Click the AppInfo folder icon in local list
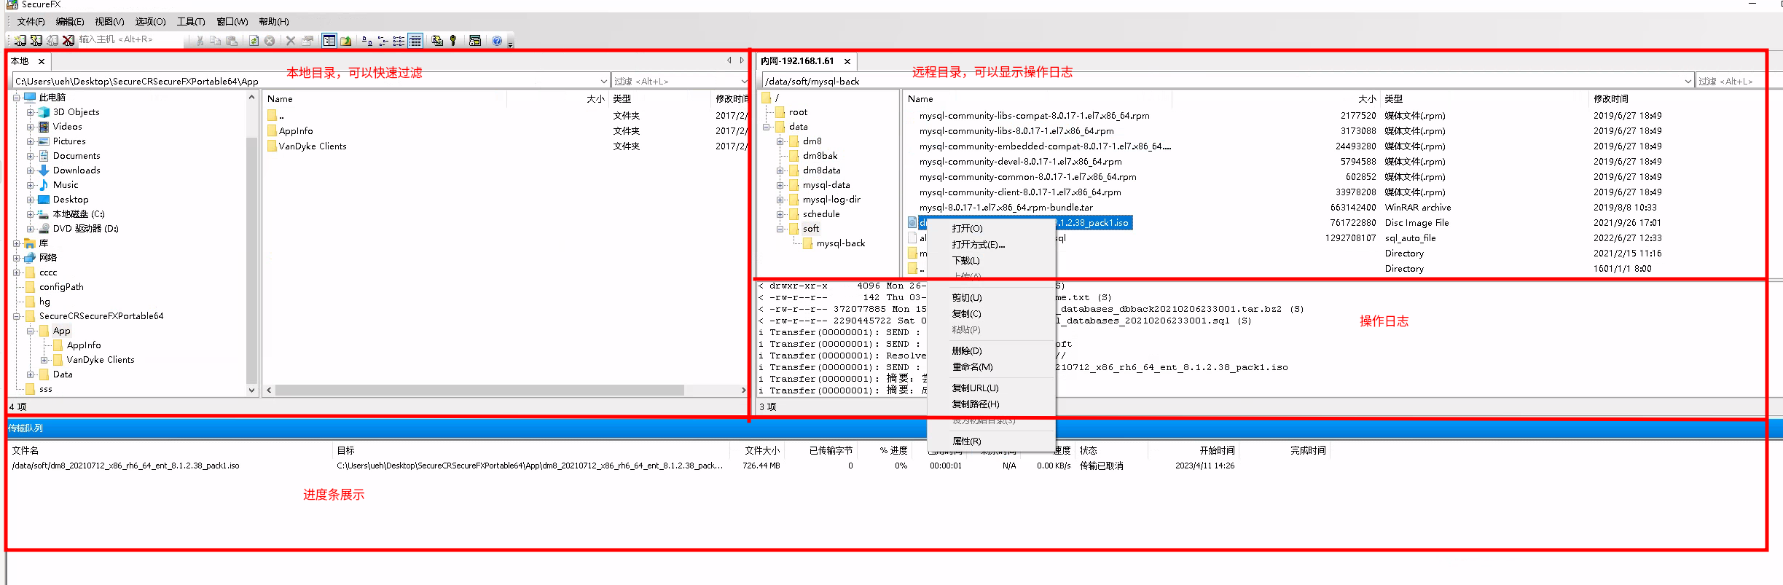This screenshot has width=1783, height=585. pos(272,131)
